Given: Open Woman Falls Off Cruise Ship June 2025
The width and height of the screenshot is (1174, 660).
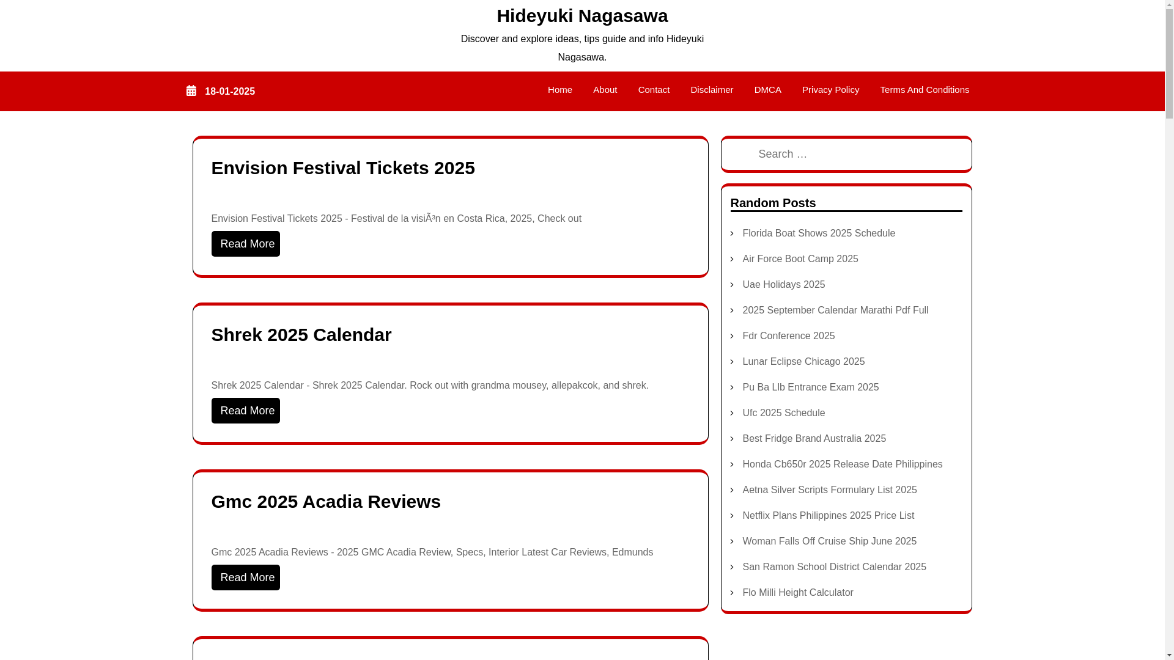Looking at the screenshot, I should click(x=829, y=541).
